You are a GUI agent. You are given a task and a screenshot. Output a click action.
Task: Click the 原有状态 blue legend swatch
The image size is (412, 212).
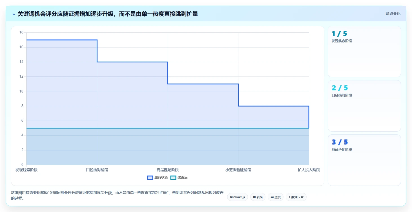tap(150, 177)
